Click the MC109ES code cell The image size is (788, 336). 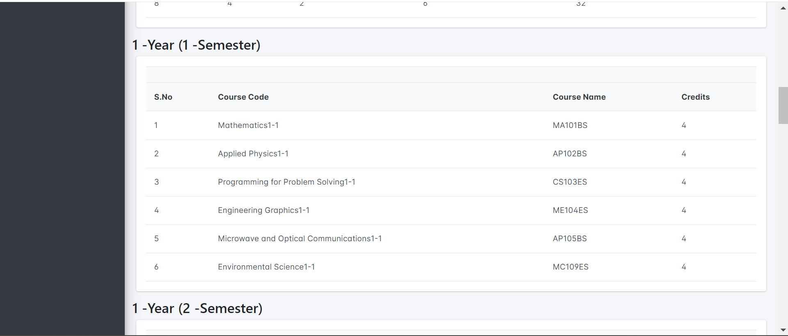(570, 267)
